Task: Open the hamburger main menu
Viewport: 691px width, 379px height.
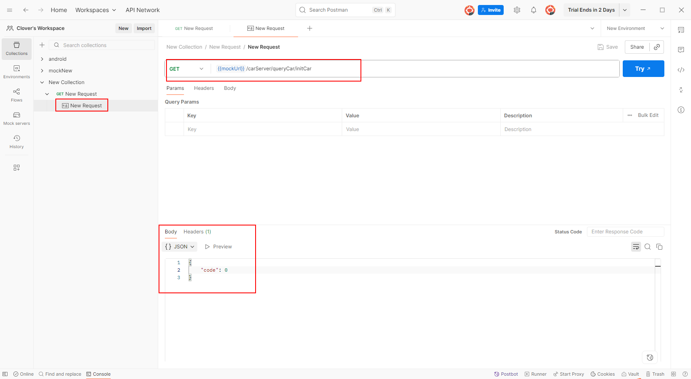Action: 10,10
